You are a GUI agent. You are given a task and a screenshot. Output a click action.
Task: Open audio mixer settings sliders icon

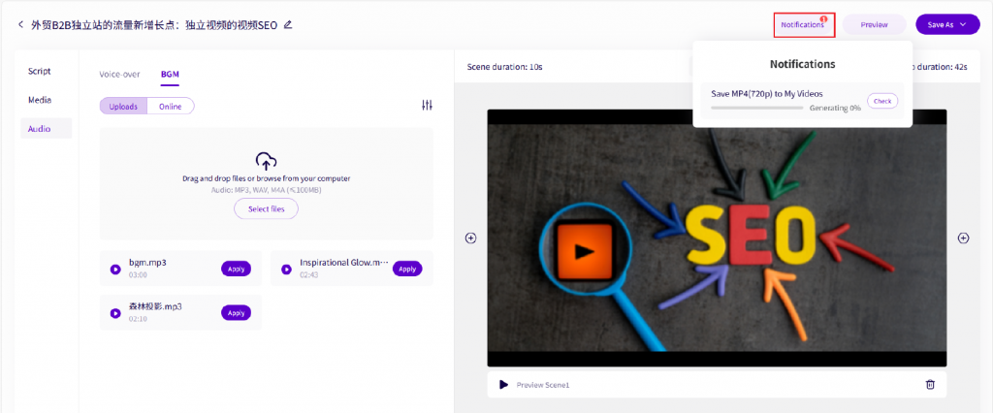click(427, 106)
